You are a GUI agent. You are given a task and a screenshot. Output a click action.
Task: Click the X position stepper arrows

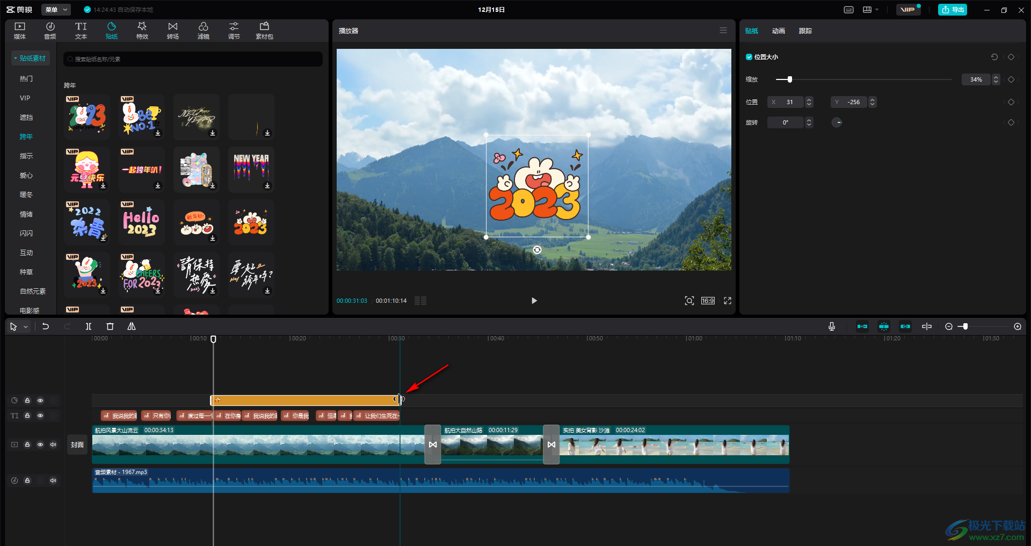click(x=809, y=102)
